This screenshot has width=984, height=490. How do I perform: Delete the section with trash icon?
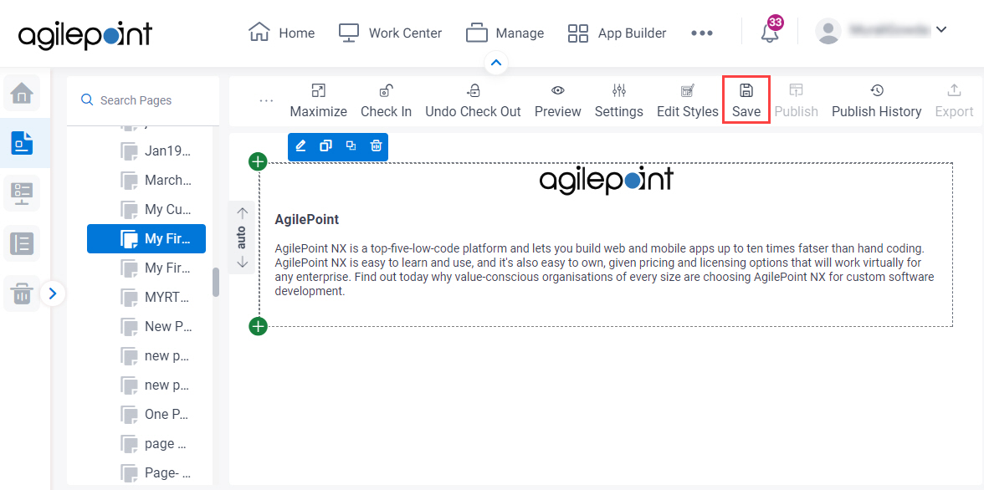pyautogui.click(x=375, y=146)
